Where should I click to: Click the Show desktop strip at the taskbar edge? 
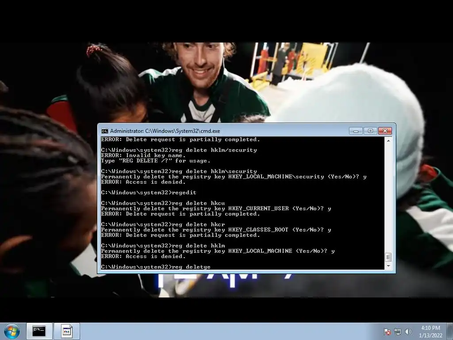click(x=451, y=331)
